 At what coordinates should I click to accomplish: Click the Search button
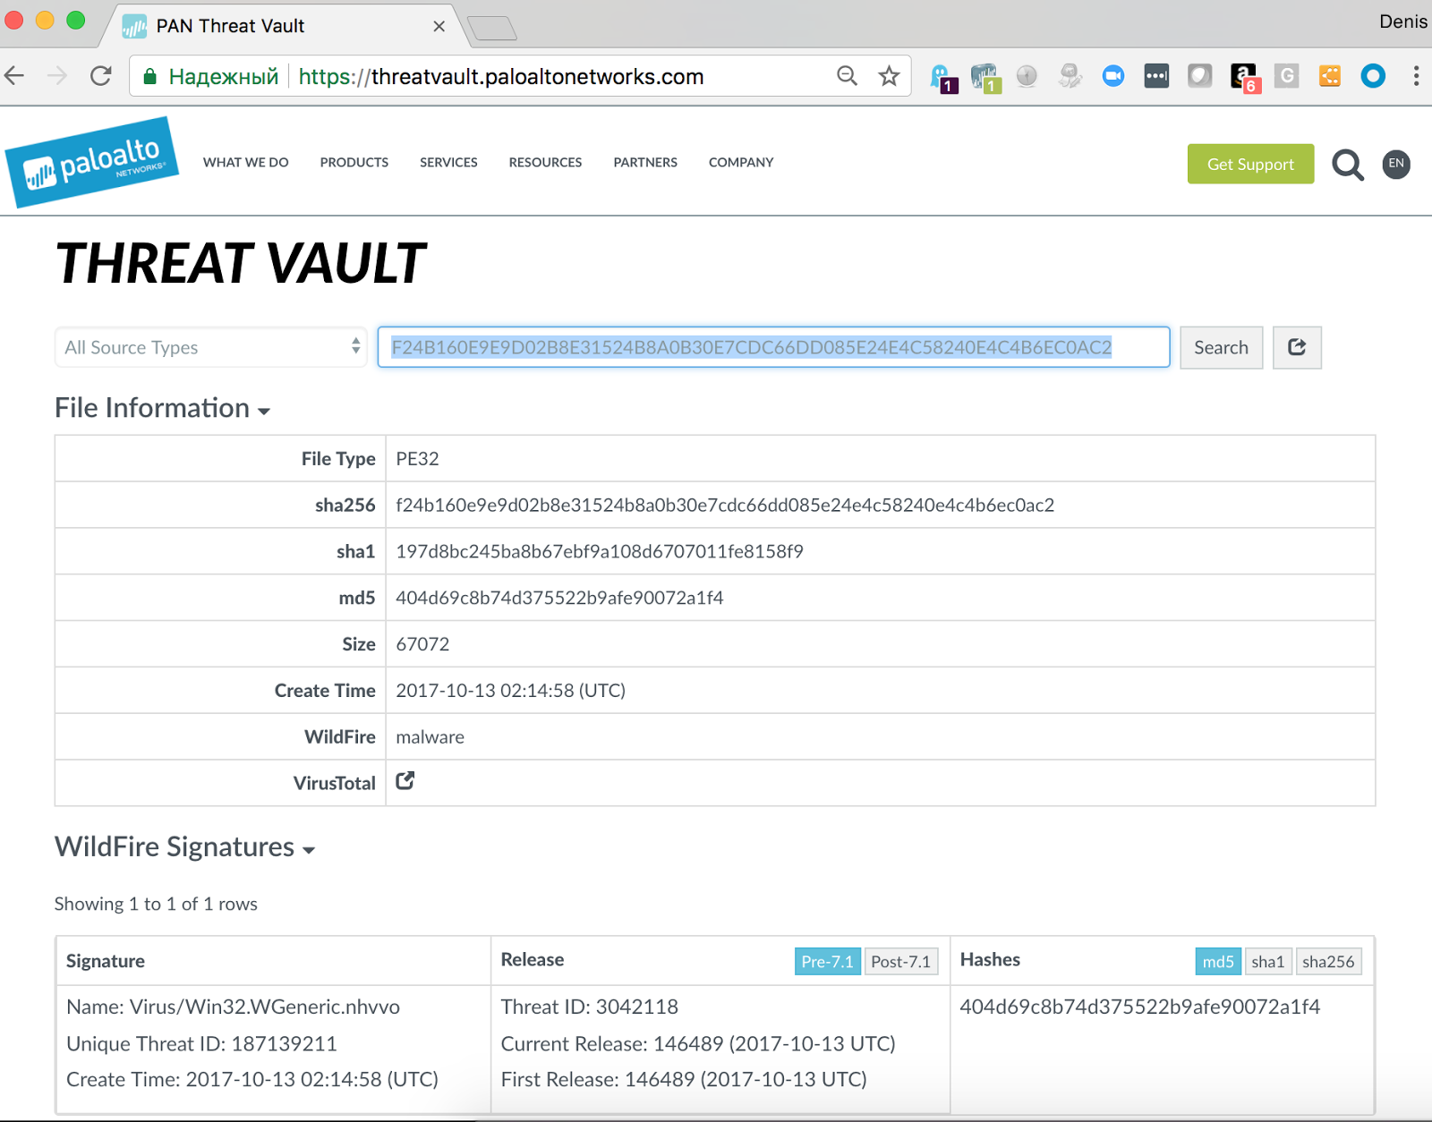click(1221, 347)
